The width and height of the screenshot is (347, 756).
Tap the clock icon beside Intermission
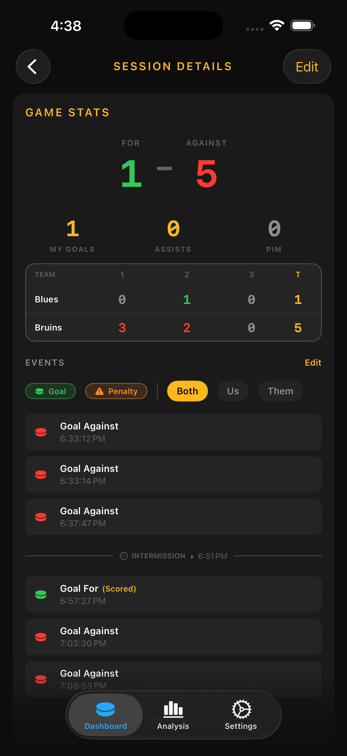coord(124,556)
